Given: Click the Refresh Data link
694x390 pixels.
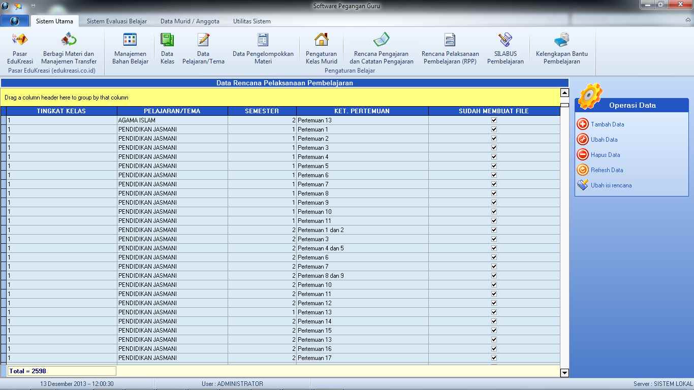Looking at the screenshot, I should click(x=607, y=170).
